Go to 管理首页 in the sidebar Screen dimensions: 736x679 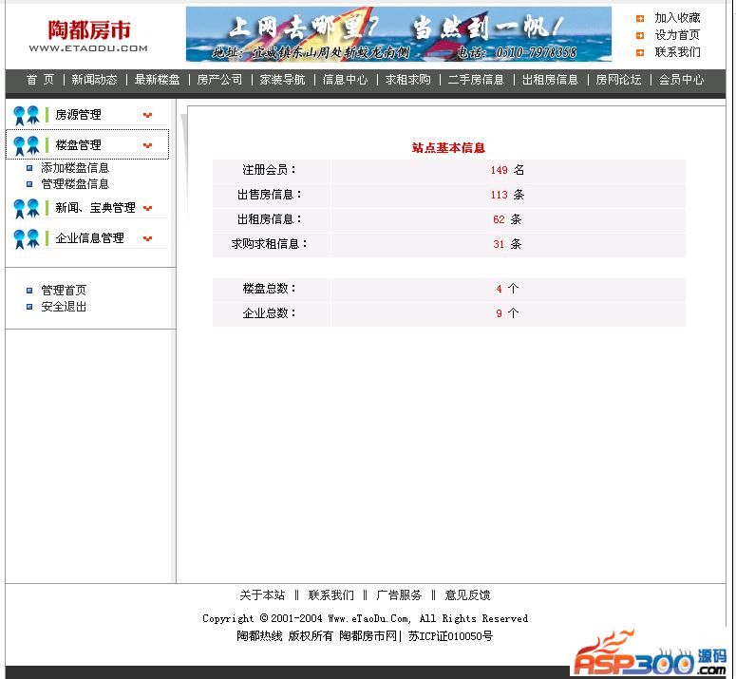[x=64, y=291]
